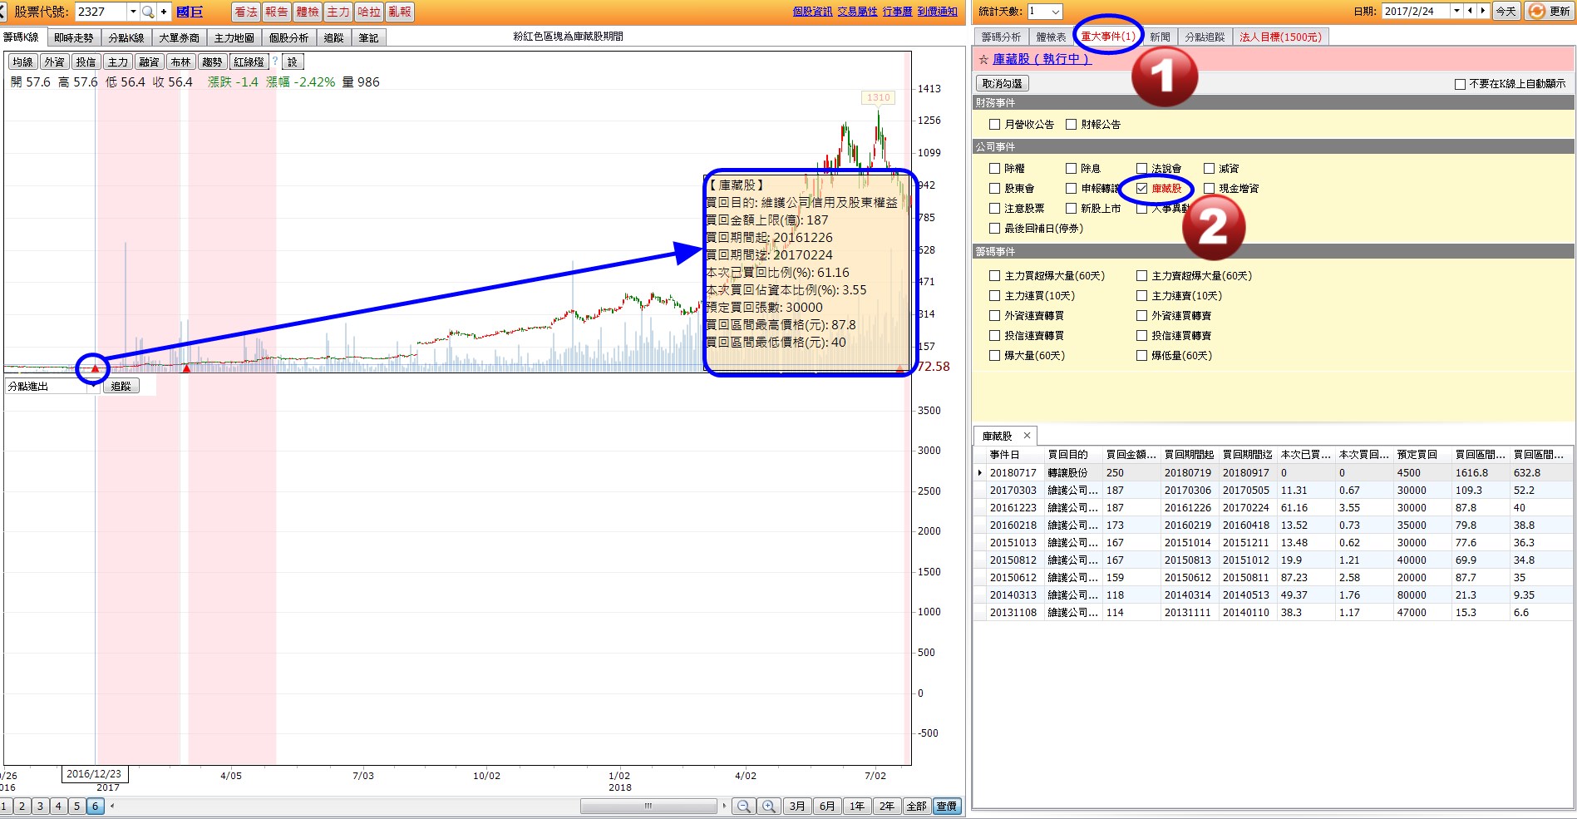Zoom out the K-line chart
This screenshot has height=819, width=1577.
click(744, 806)
